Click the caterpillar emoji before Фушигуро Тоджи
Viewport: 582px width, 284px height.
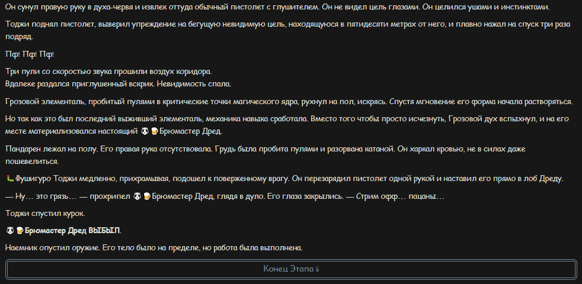coord(10,179)
